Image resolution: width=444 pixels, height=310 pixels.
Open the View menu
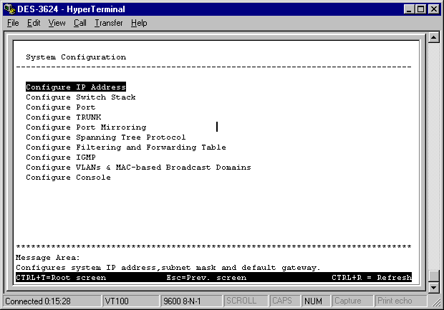[x=57, y=23]
